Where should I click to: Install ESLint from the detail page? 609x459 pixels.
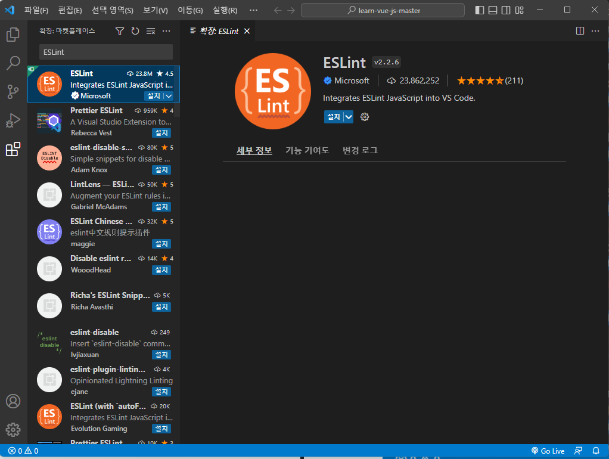point(334,117)
